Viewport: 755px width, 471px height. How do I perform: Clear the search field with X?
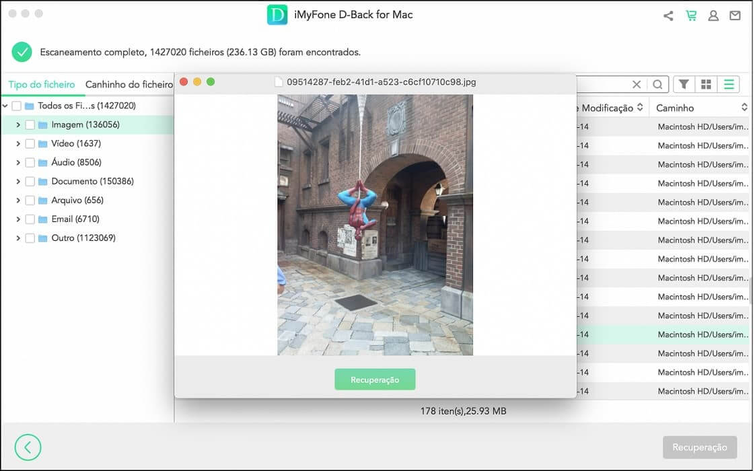[x=637, y=85]
